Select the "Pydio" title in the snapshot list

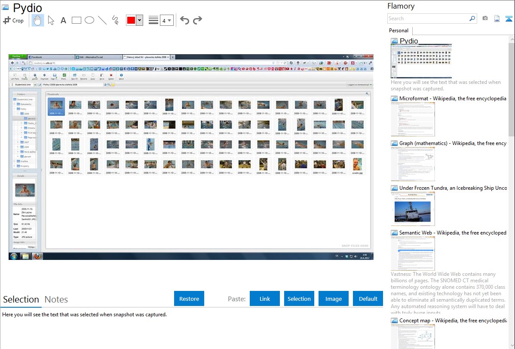[409, 41]
